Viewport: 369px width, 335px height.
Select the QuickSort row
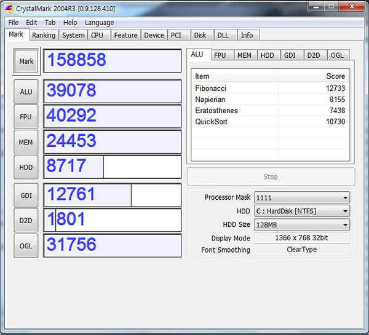(x=270, y=121)
